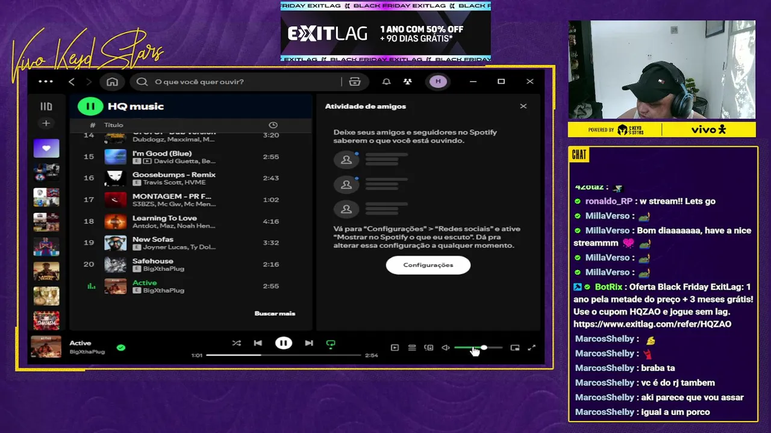Screen dimensions: 771x433
Task: Click the Learning To Love album cover
Action: 115,221
